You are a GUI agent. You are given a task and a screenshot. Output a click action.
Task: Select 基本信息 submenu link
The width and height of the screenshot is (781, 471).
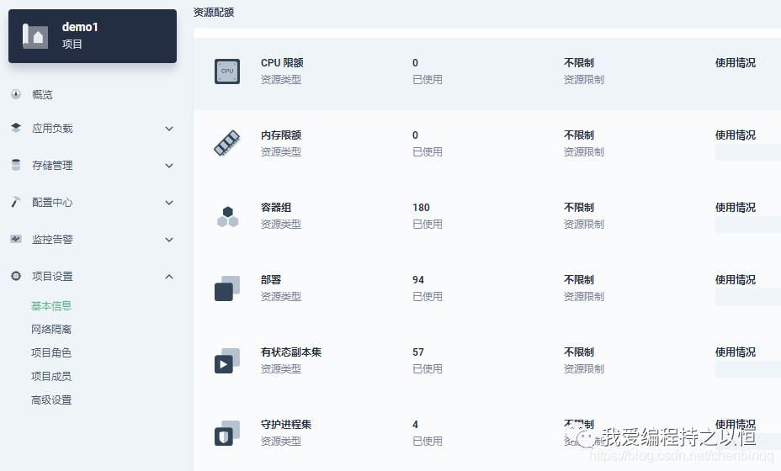[51, 305]
